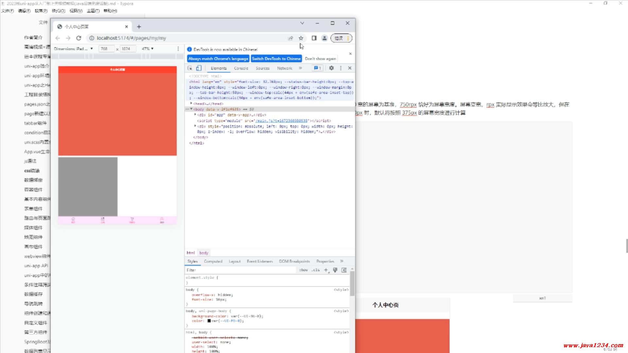Open 格式(O) menu in Typora
This screenshot has width=628, height=353.
click(59, 11)
